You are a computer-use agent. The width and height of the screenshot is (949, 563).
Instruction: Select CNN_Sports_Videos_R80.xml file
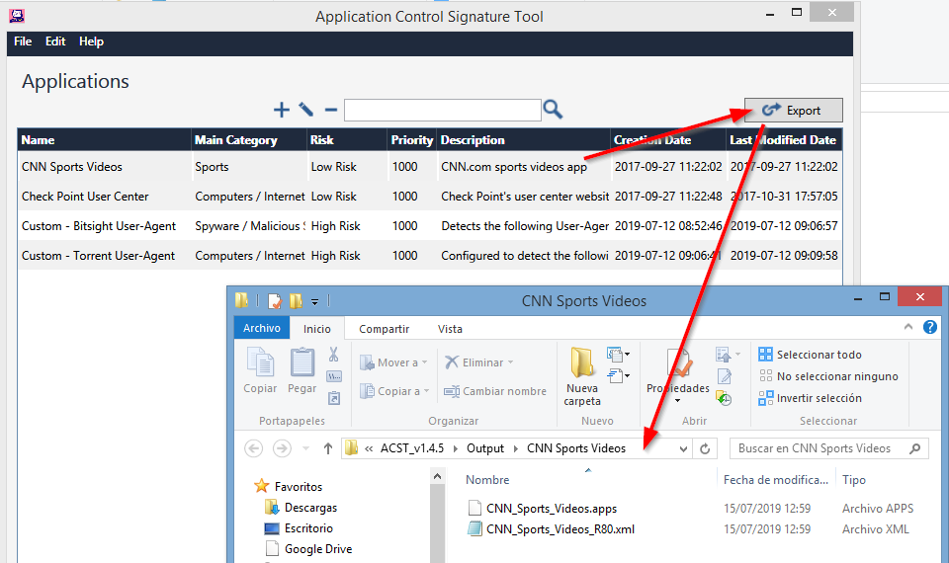[552, 529]
